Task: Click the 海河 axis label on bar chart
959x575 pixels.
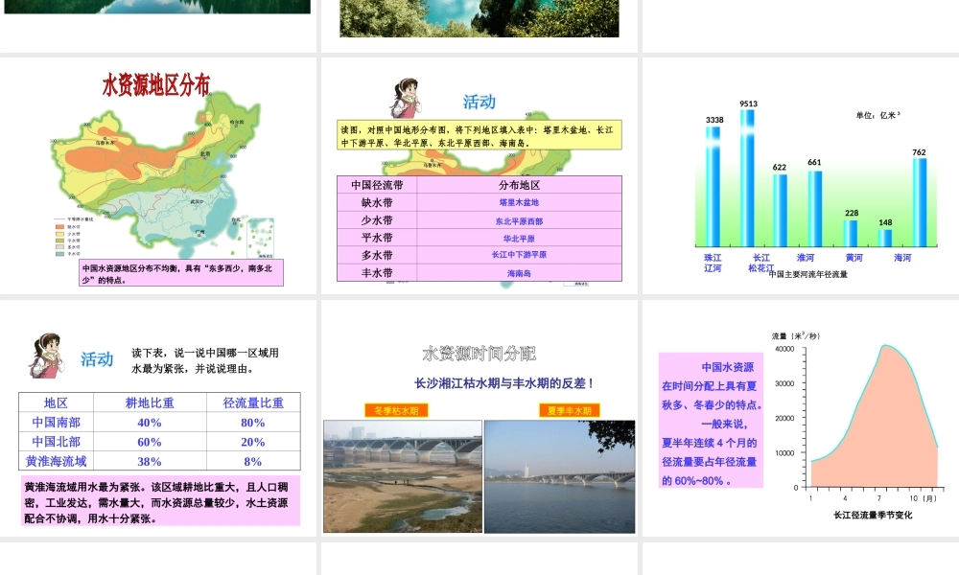Action: 902,258
